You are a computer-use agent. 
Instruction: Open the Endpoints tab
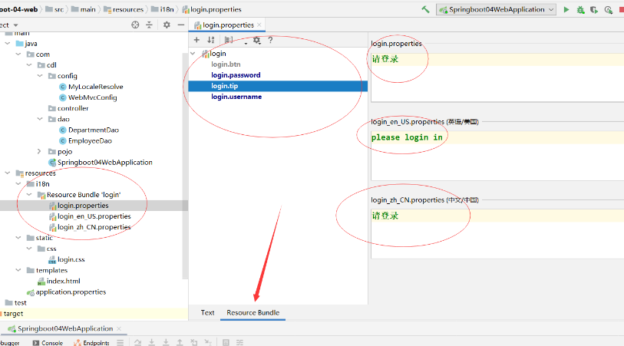[91, 343]
